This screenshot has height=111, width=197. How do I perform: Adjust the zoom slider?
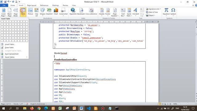[x=188, y=104]
